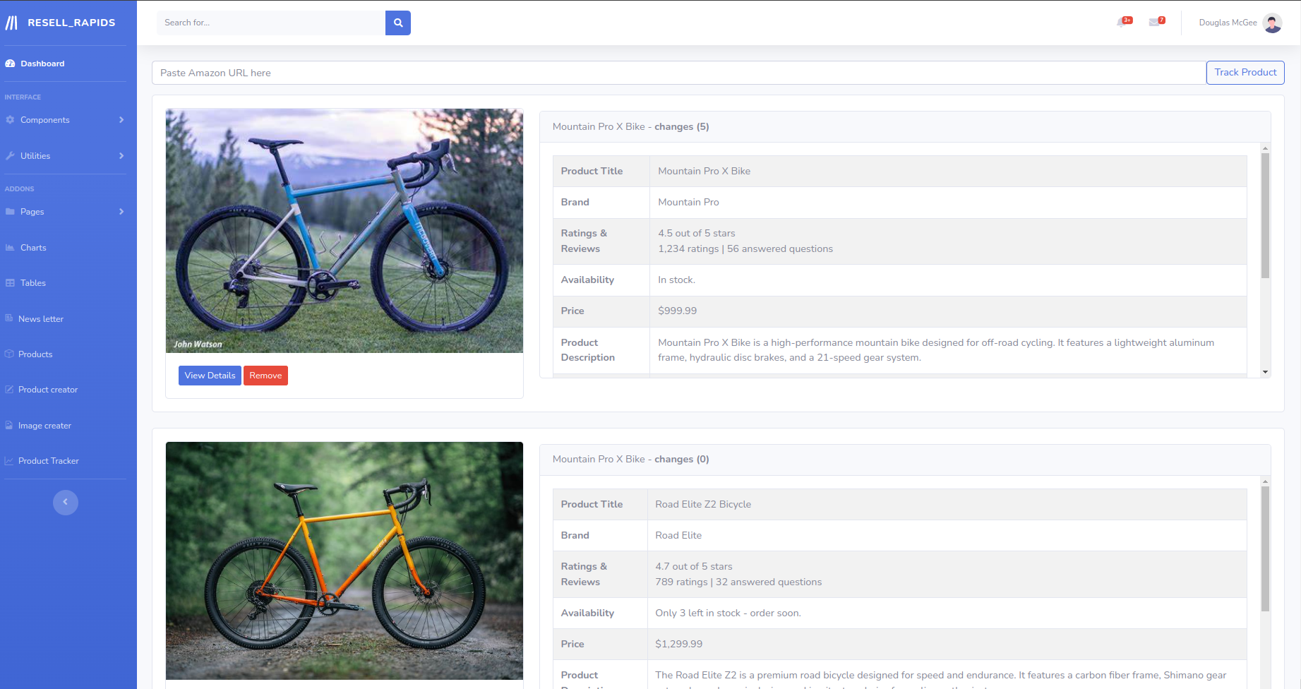
Task: Click the Pages folder icon
Action: 10,212
